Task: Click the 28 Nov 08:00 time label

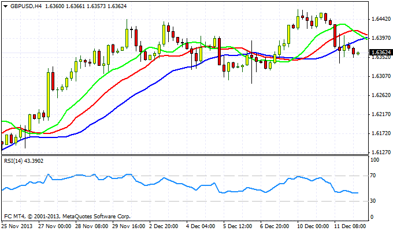Action: (x=92, y=226)
